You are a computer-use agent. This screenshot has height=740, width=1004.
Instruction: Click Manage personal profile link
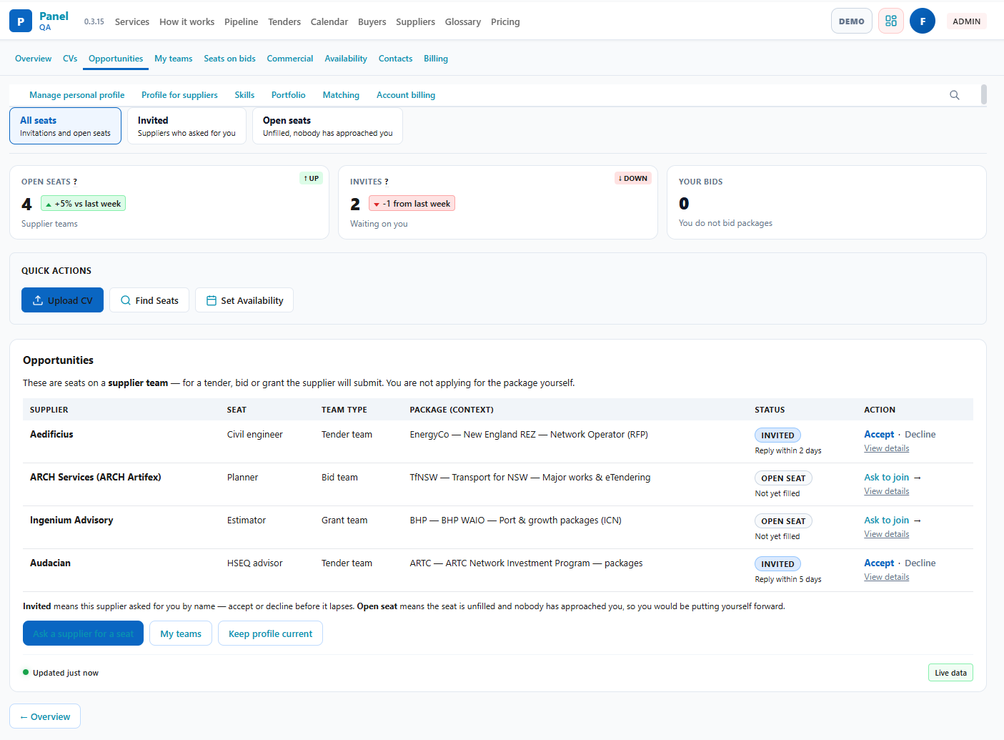pyautogui.click(x=77, y=95)
